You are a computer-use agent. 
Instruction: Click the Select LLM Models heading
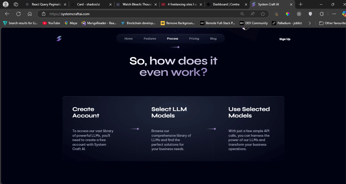169,112
